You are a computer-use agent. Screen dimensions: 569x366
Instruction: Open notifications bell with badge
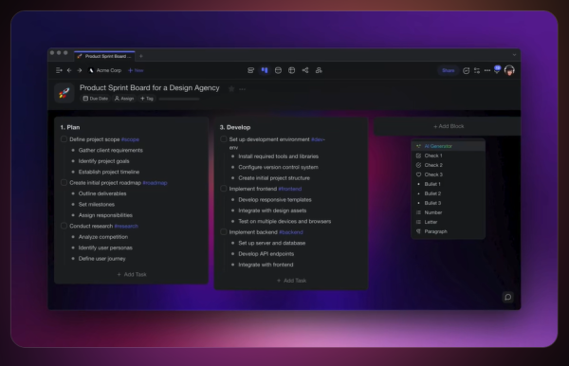497,70
